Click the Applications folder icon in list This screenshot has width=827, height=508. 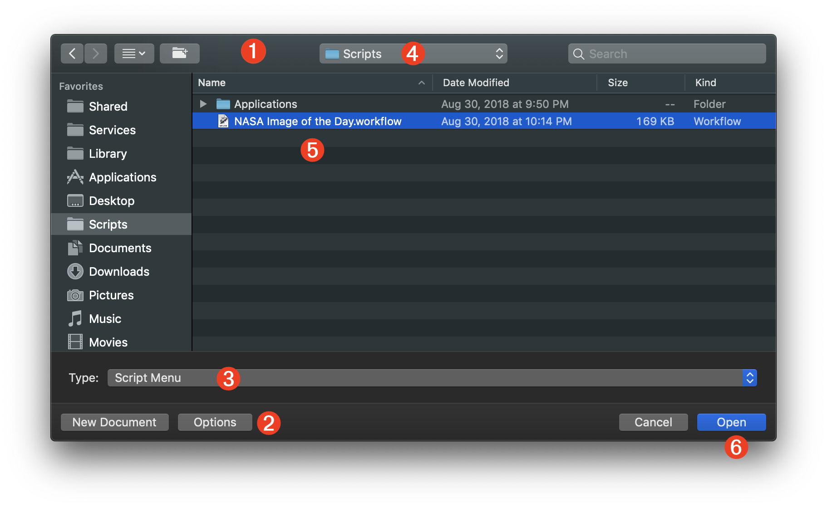point(223,104)
